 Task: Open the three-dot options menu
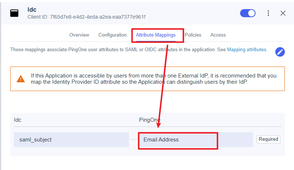pos(268,13)
